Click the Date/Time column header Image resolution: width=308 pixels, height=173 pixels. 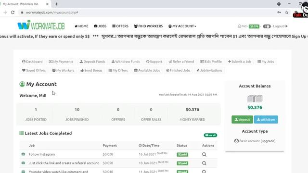[x=149, y=146]
